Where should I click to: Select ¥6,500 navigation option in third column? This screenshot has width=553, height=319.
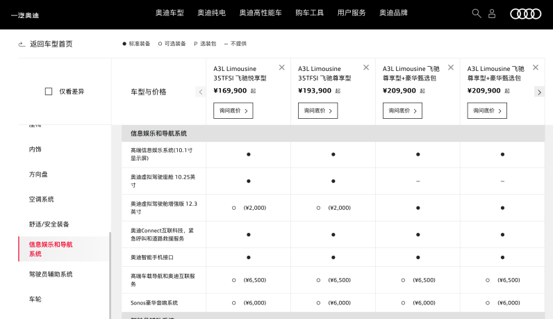pyautogui.click(x=403, y=280)
